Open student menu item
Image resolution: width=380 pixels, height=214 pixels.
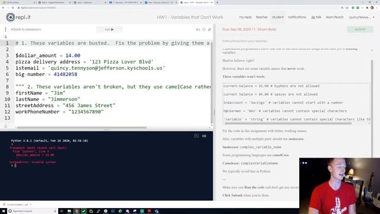pyautogui.click(x=278, y=17)
